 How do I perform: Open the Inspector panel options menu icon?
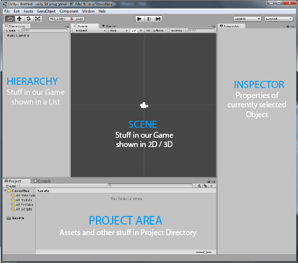pos(293,26)
